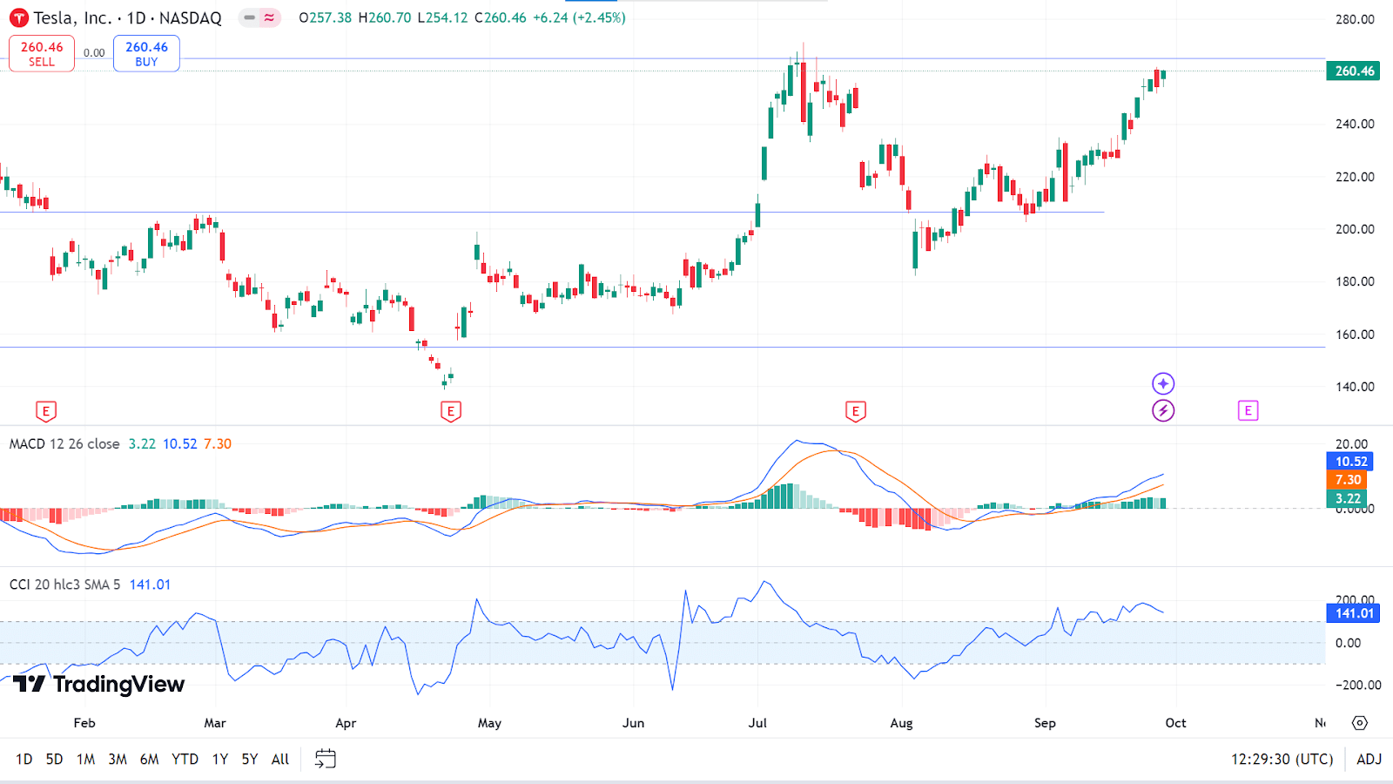1393x784 pixels.
Task: Open the go-to-date calendar icon
Action: click(325, 759)
